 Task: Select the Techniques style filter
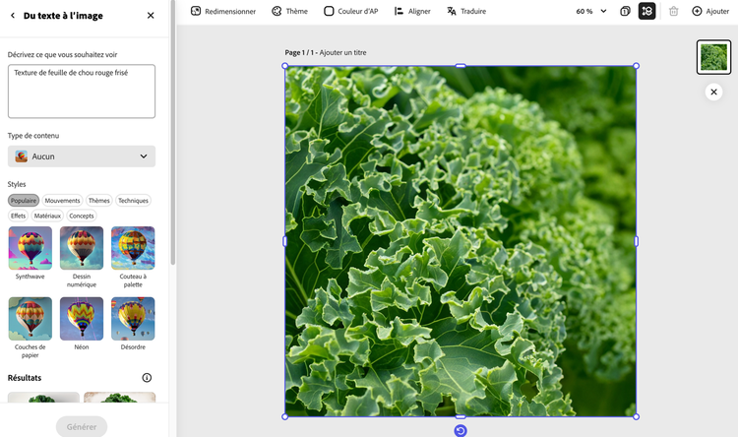[x=133, y=201]
